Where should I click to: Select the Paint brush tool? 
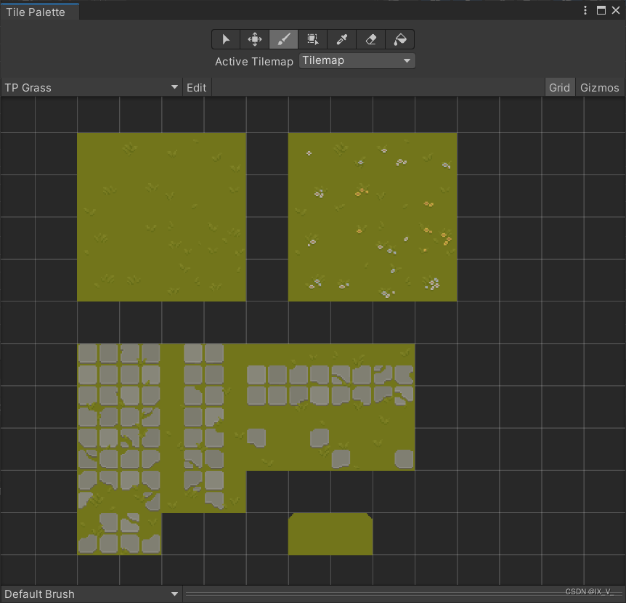point(283,39)
